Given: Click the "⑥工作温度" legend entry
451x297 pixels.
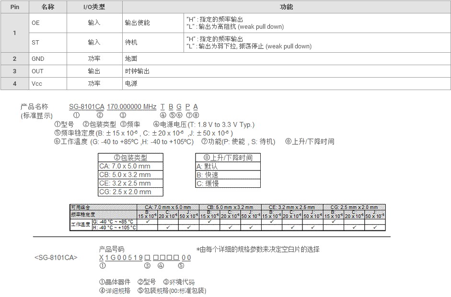Looking at the screenshot, I should tap(124, 142).
